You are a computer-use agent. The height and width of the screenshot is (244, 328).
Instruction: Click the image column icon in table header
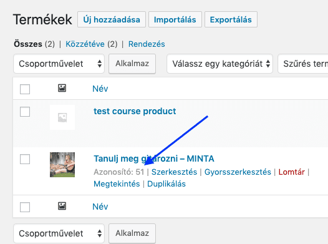[x=62, y=88]
